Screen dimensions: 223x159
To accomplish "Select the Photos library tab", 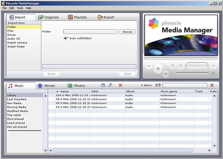I will click(76, 86).
